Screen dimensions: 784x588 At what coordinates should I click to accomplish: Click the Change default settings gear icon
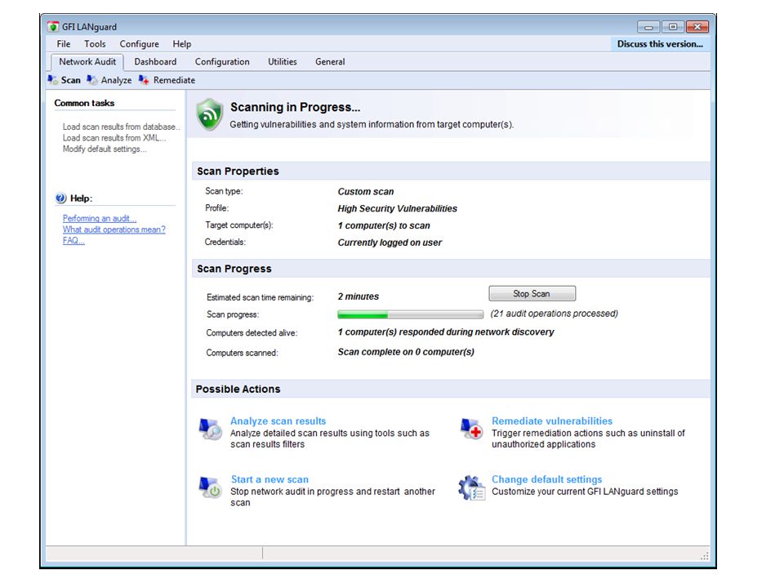click(471, 488)
